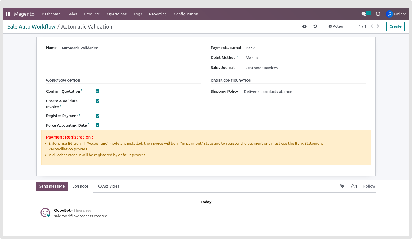Discard changes with the undo icon
Viewport: 412px width, 239px height.
tap(315, 26)
